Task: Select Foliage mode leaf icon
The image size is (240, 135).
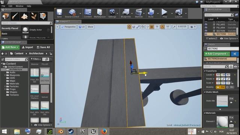Action: tap(34, 16)
